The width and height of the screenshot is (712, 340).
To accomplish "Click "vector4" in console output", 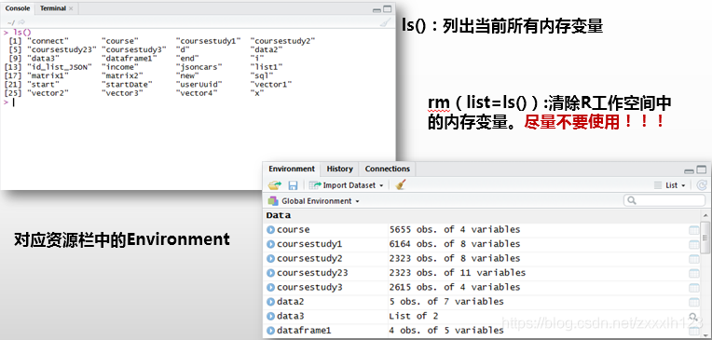I will tap(196, 92).
